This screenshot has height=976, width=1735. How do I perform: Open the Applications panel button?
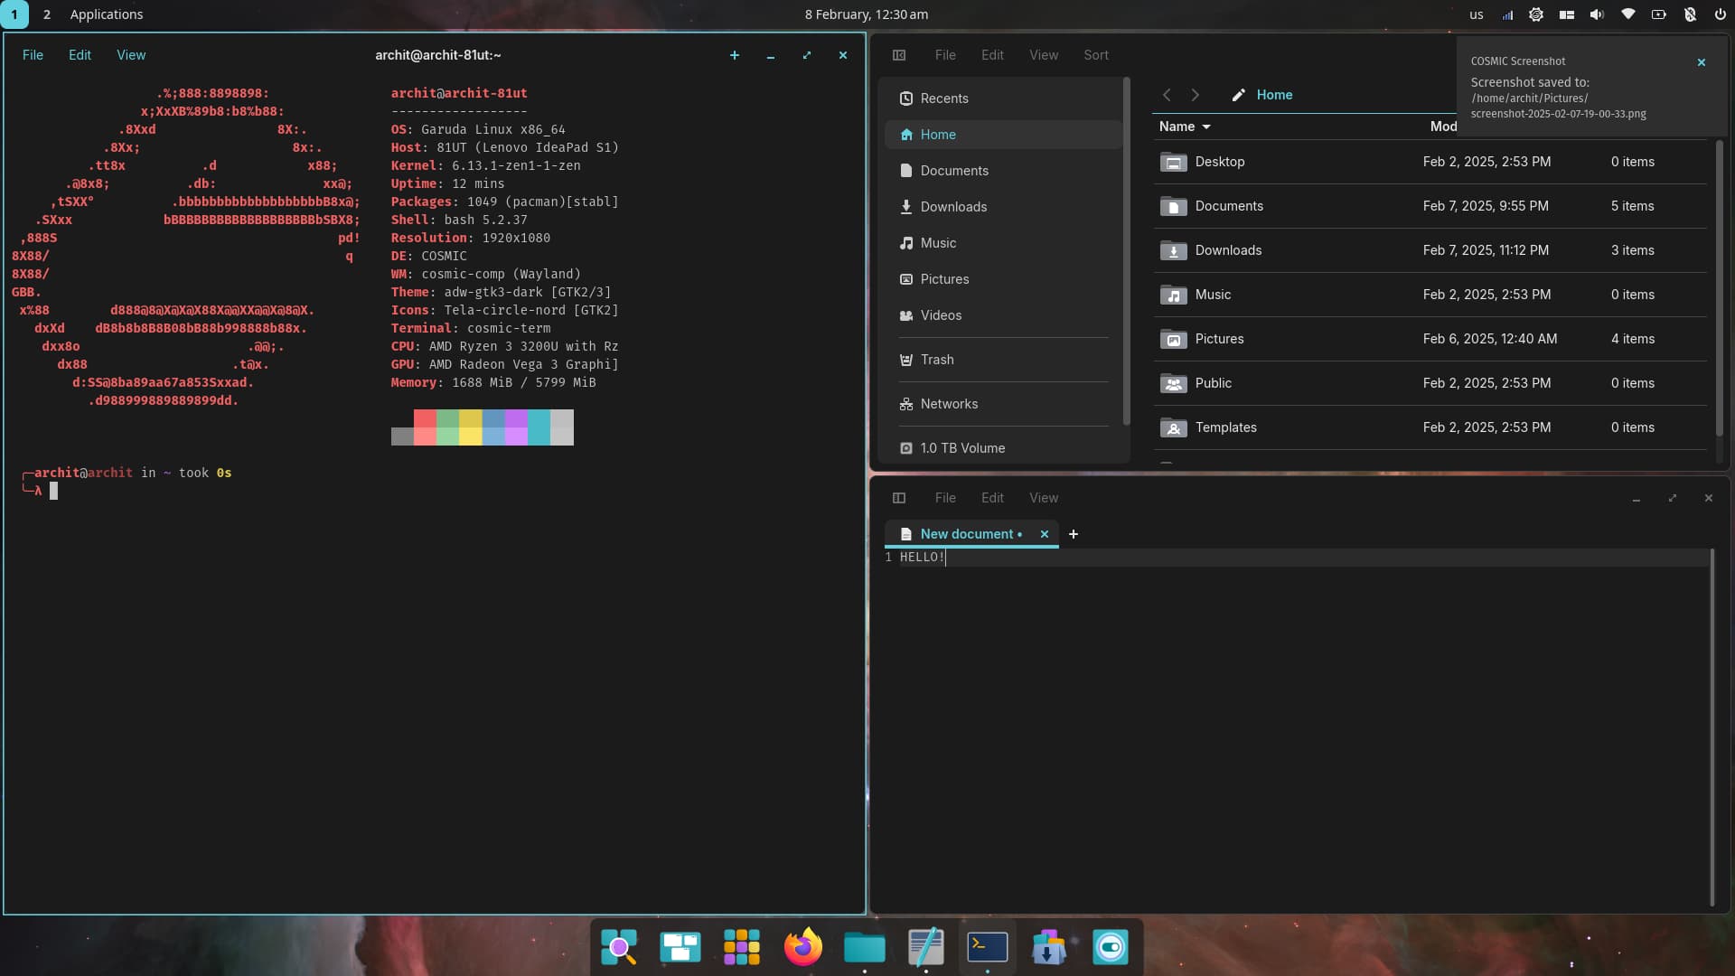pos(107,14)
